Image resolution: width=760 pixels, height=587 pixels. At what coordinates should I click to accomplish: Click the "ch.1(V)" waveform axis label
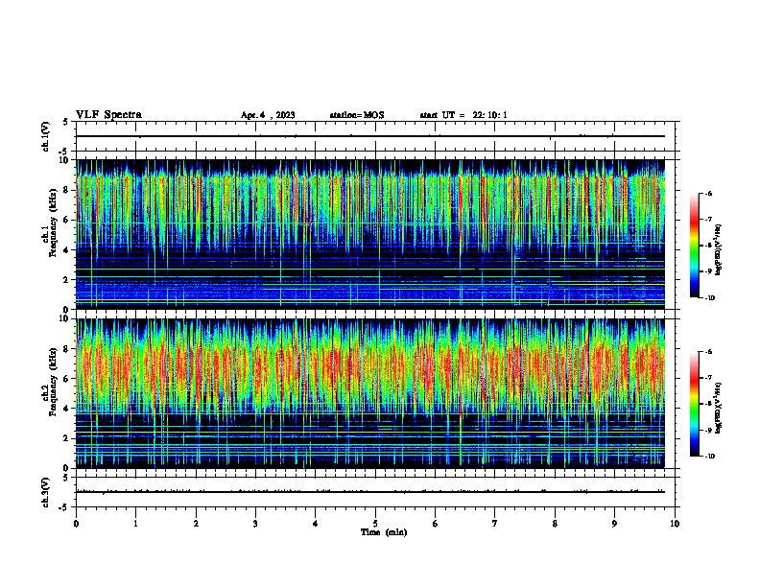(46, 136)
